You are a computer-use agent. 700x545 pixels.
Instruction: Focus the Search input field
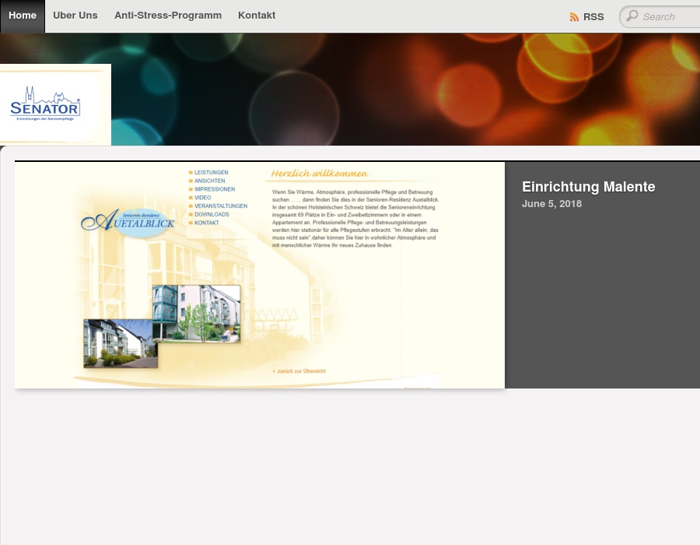pyautogui.click(x=669, y=16)
